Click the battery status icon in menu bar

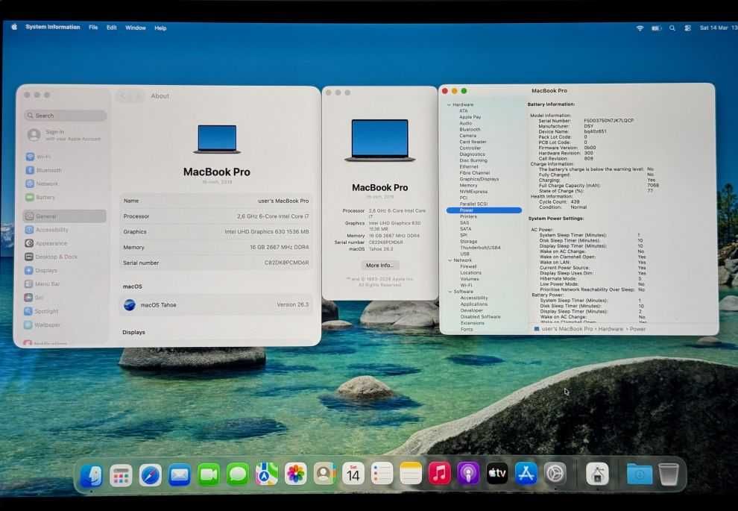[x=656, y=28]
